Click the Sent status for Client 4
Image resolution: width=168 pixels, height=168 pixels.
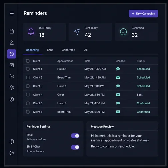[140, 95]
